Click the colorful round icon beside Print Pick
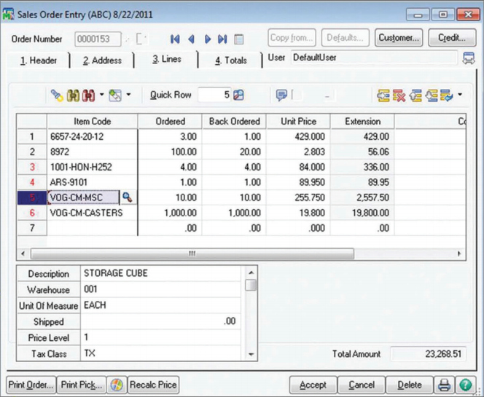Screen dimensions: 484x397 117,385
